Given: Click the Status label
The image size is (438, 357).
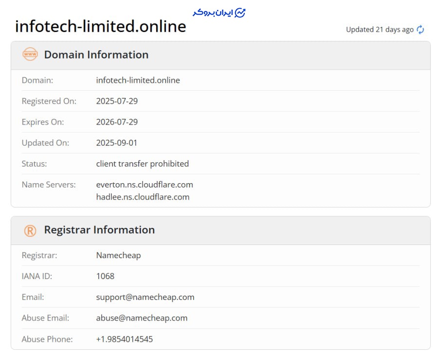Looking at the screenshot, I should point(35,164).
